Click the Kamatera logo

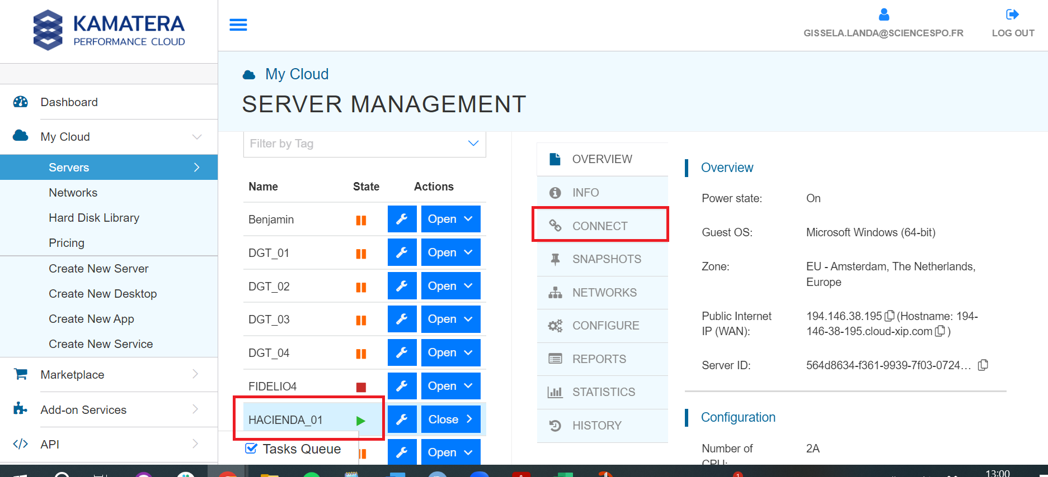click(x=109, y=30)
